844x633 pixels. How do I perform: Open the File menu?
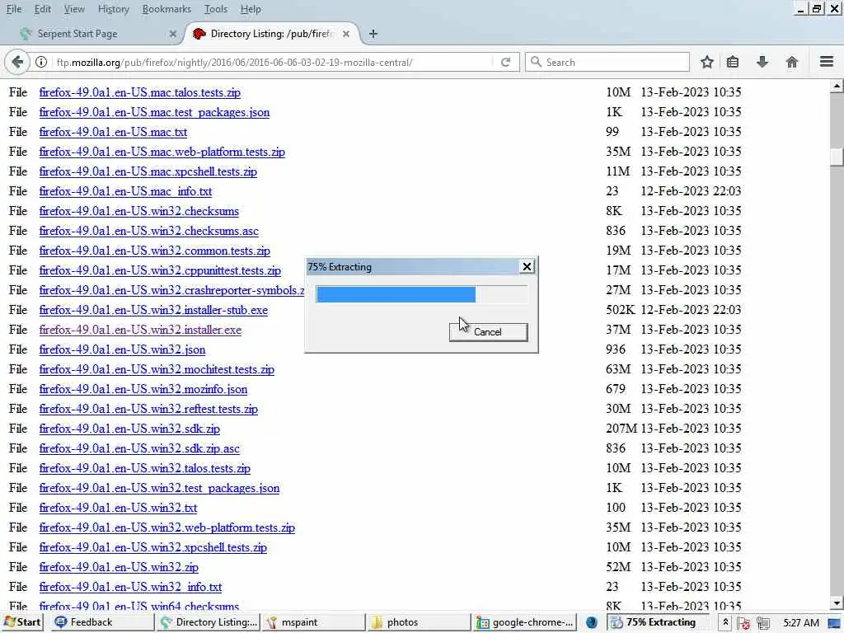(14, 9)
